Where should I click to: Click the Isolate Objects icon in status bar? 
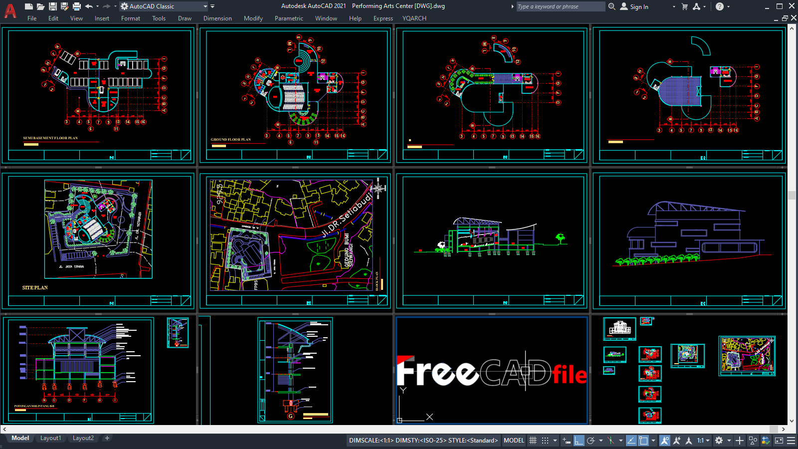(x=754, y=440)
